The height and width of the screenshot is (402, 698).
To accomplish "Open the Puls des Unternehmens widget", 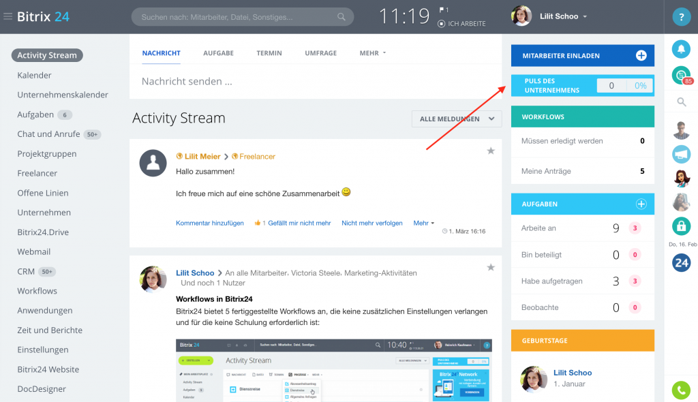I will (583, 85).
